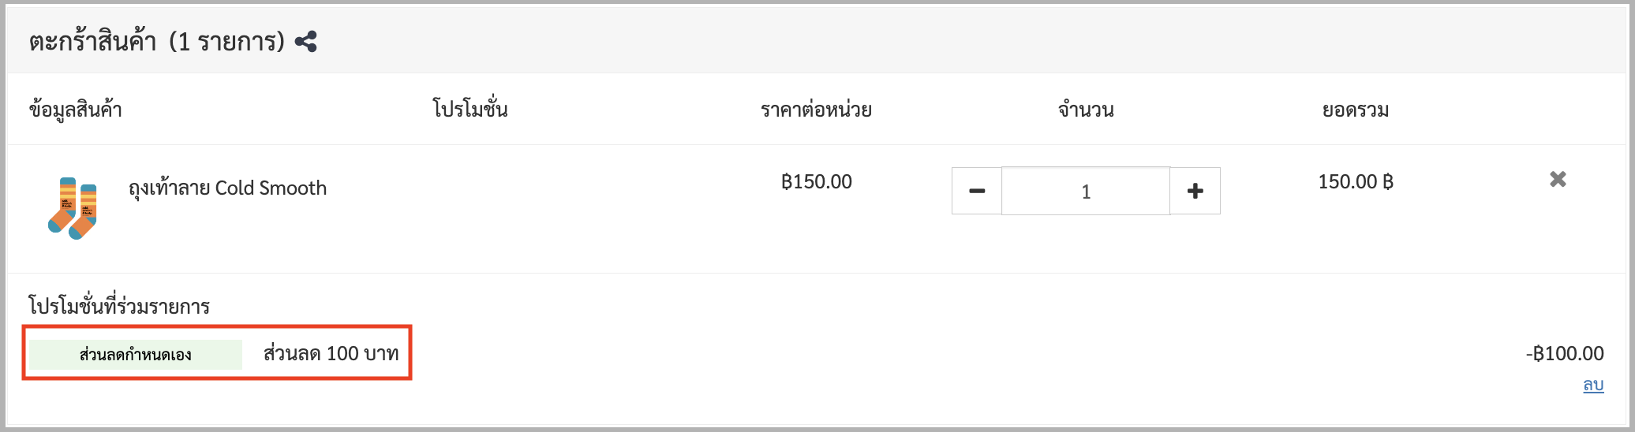Click the จำนวน column header

click(x=1086, y=110)
